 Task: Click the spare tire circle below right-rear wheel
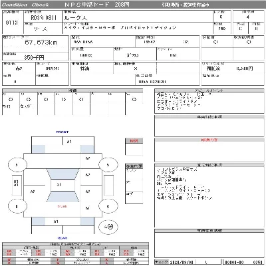108,227
